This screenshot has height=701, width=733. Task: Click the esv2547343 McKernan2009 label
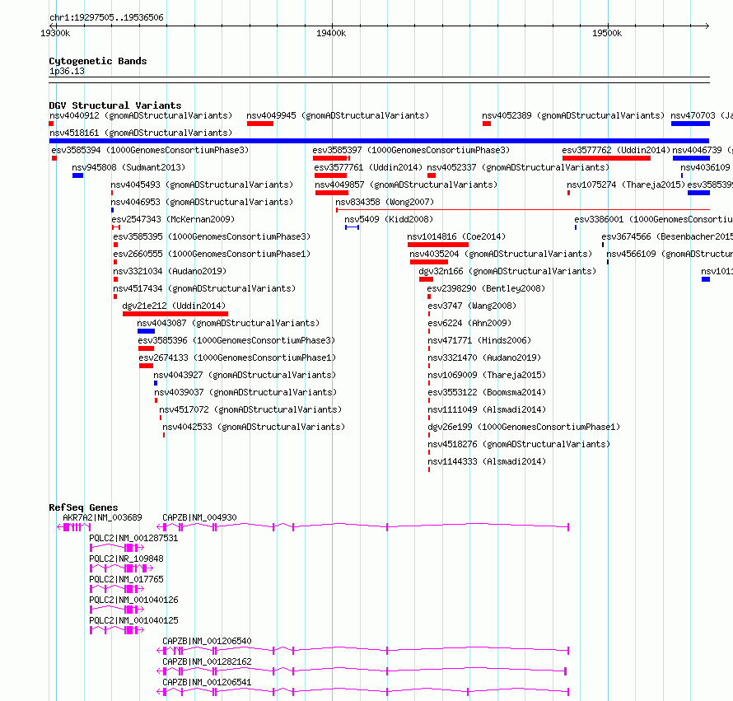tap(173, 219)
